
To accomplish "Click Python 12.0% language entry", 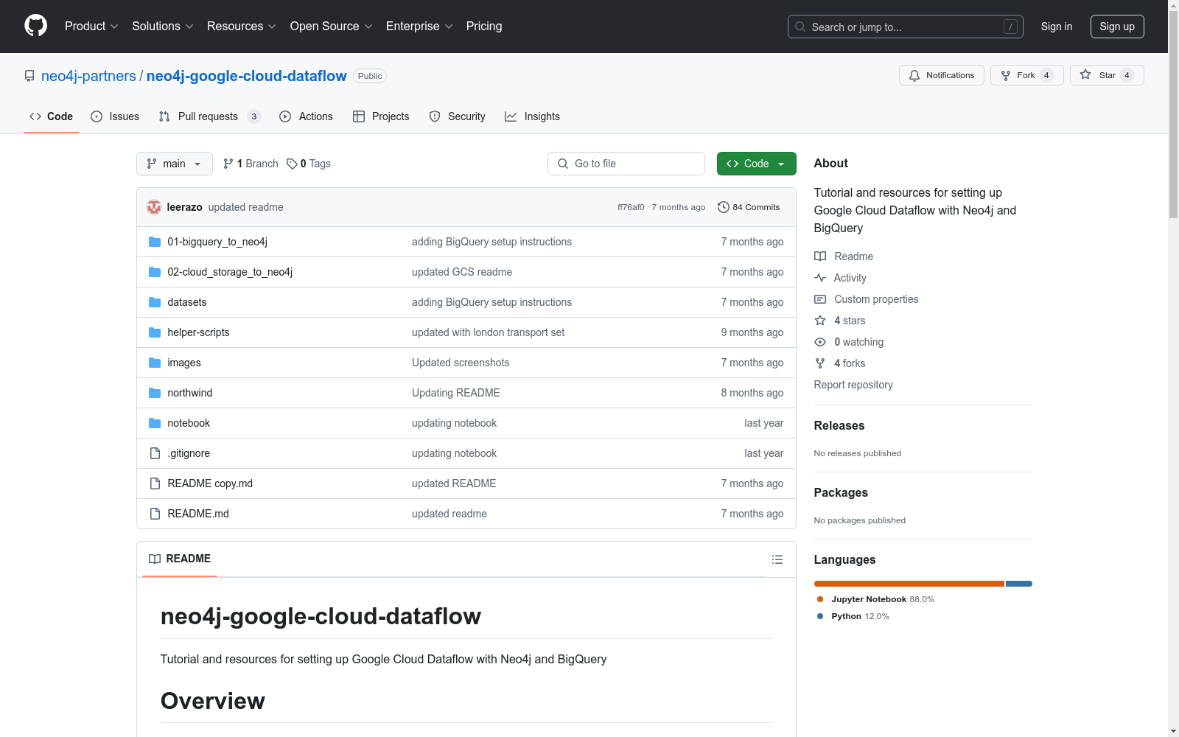I will click(x=853, y=616).
